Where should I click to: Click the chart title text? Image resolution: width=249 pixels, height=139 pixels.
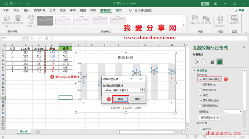click(x=126, y=57)
